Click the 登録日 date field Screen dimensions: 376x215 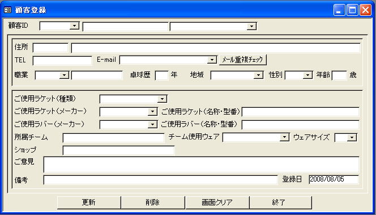tap(334, 180)
